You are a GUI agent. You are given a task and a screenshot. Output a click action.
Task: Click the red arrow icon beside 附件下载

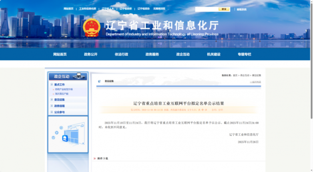pos(95,158)
